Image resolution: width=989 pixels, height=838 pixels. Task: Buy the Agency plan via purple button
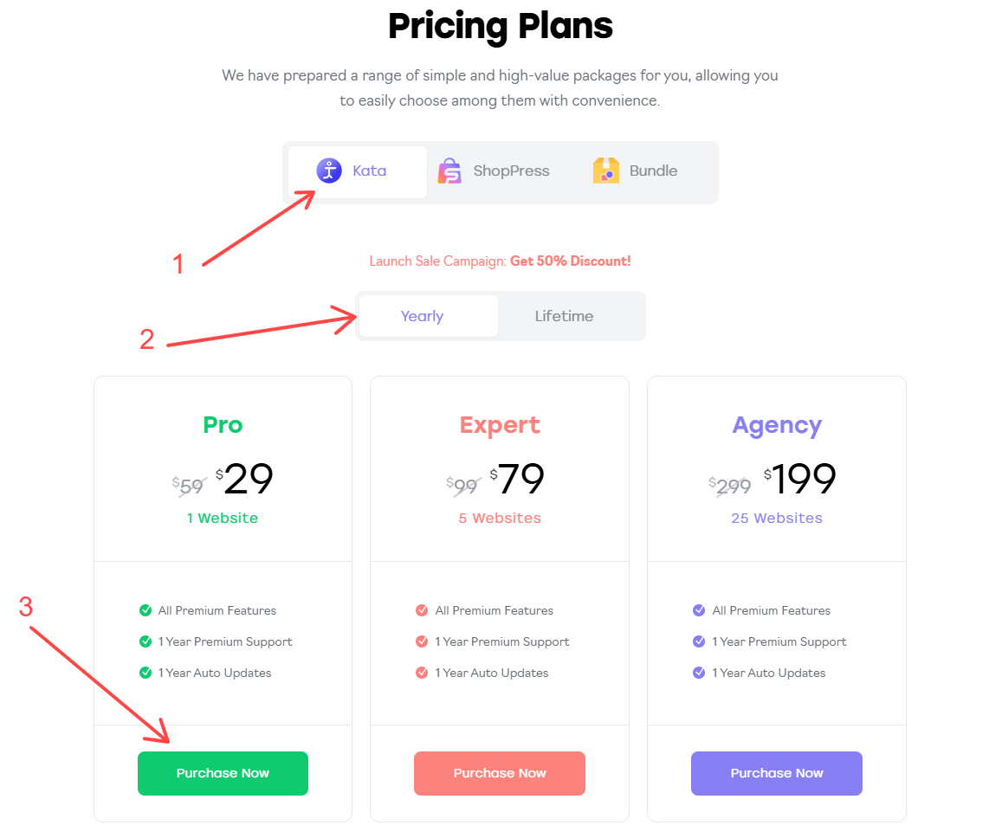777,773
